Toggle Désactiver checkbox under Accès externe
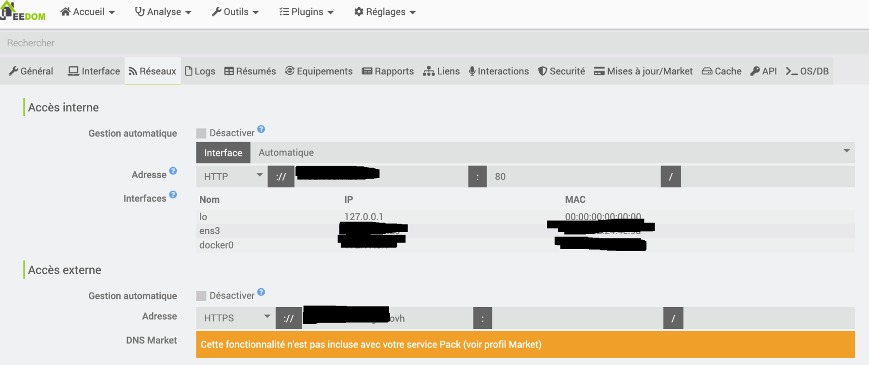The width and height of the screenshot is (869, 365). coord(201,296)
